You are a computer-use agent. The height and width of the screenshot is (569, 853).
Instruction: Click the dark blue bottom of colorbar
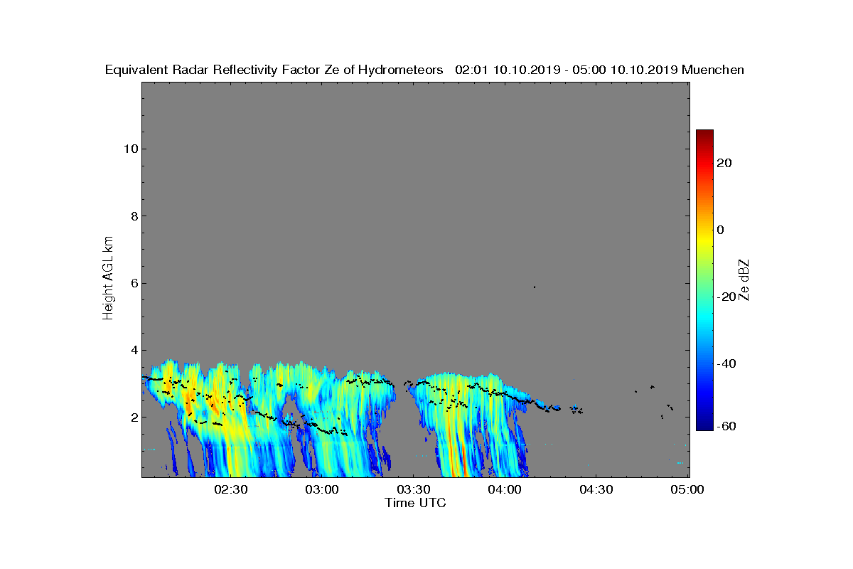704,426
